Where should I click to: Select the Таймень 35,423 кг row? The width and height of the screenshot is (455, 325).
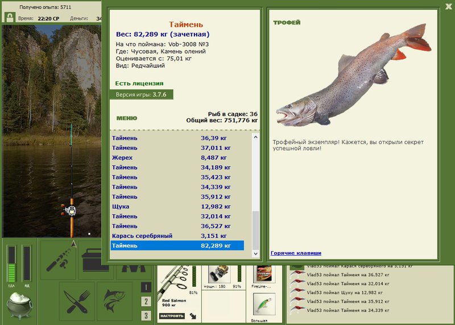(177, 177)
